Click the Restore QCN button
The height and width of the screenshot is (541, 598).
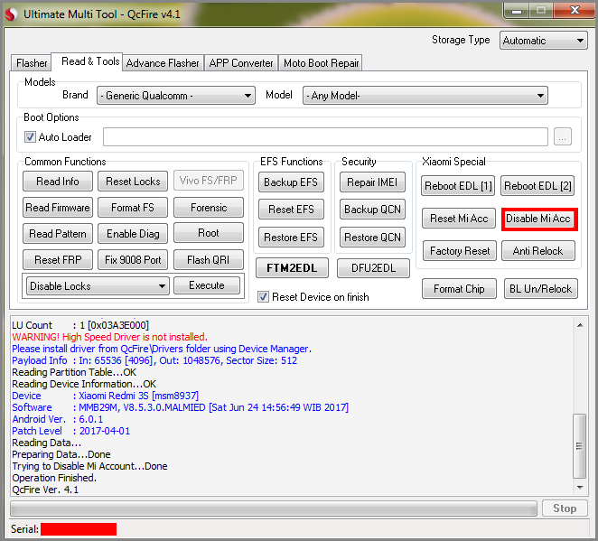pyautogui.click(x=372, y=238)
